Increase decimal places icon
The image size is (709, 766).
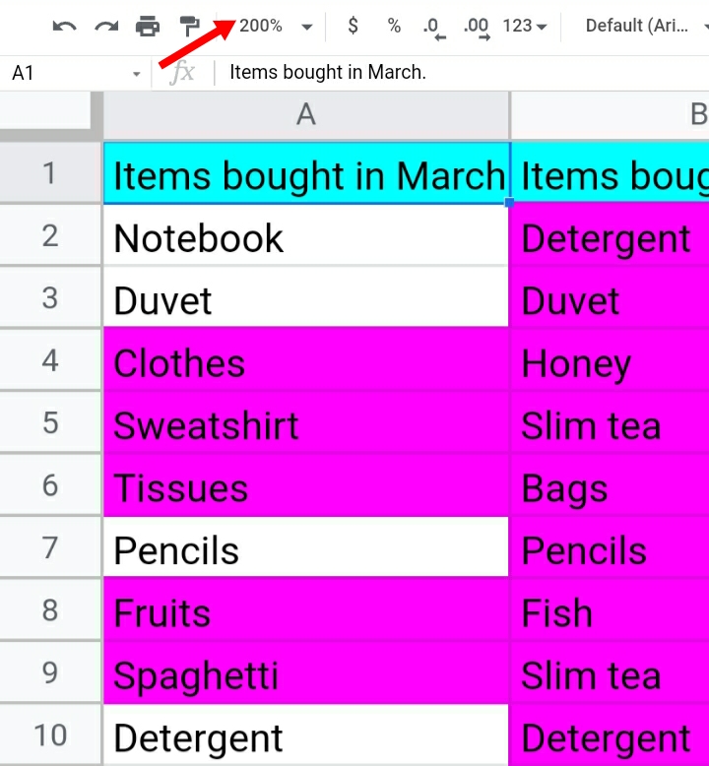[477, 29]
